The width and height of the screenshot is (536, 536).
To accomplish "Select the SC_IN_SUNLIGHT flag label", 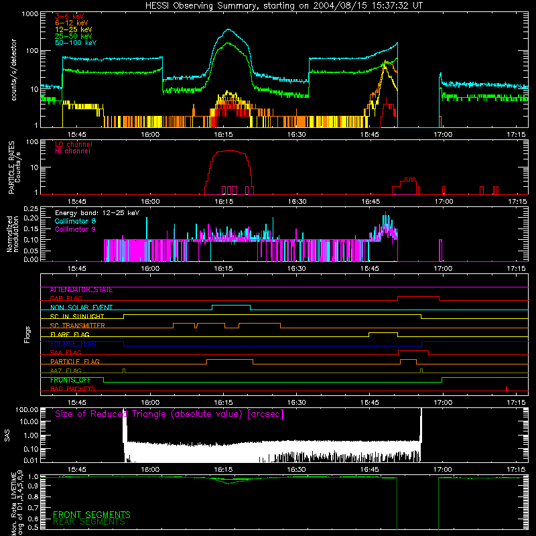I will [x=77, y=316].
